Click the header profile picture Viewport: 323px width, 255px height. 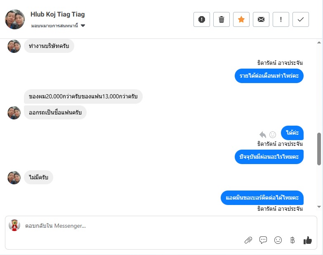[x=15, y=19]
